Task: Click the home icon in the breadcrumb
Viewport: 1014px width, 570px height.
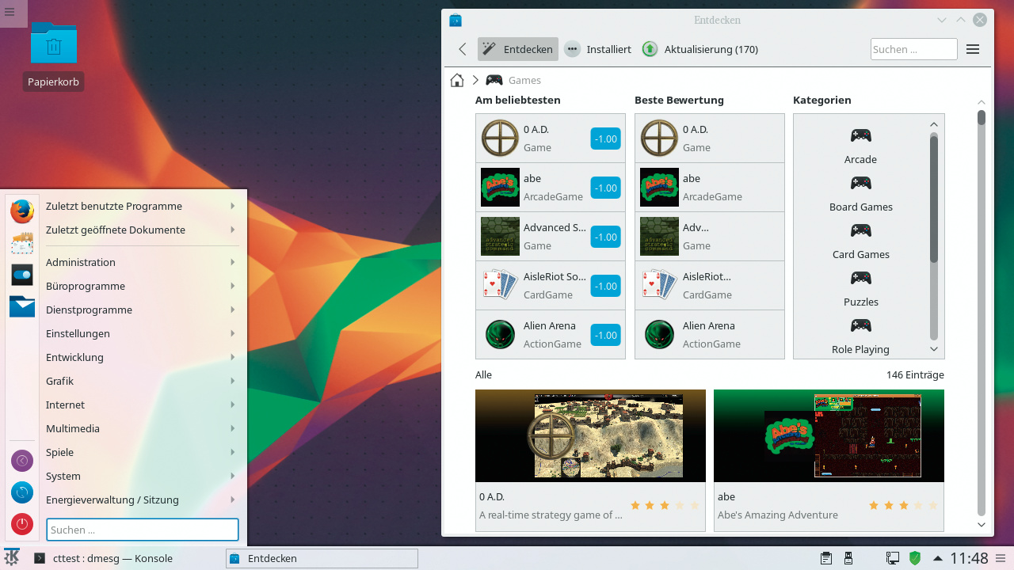Action: point(457,80)
